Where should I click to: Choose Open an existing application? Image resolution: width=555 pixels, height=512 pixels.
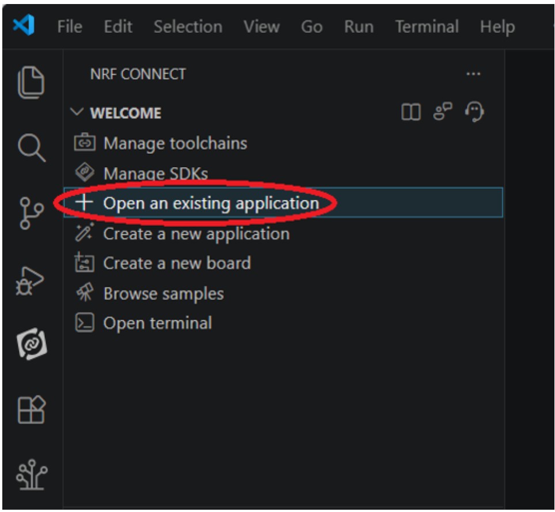click(x=283, y=203)
